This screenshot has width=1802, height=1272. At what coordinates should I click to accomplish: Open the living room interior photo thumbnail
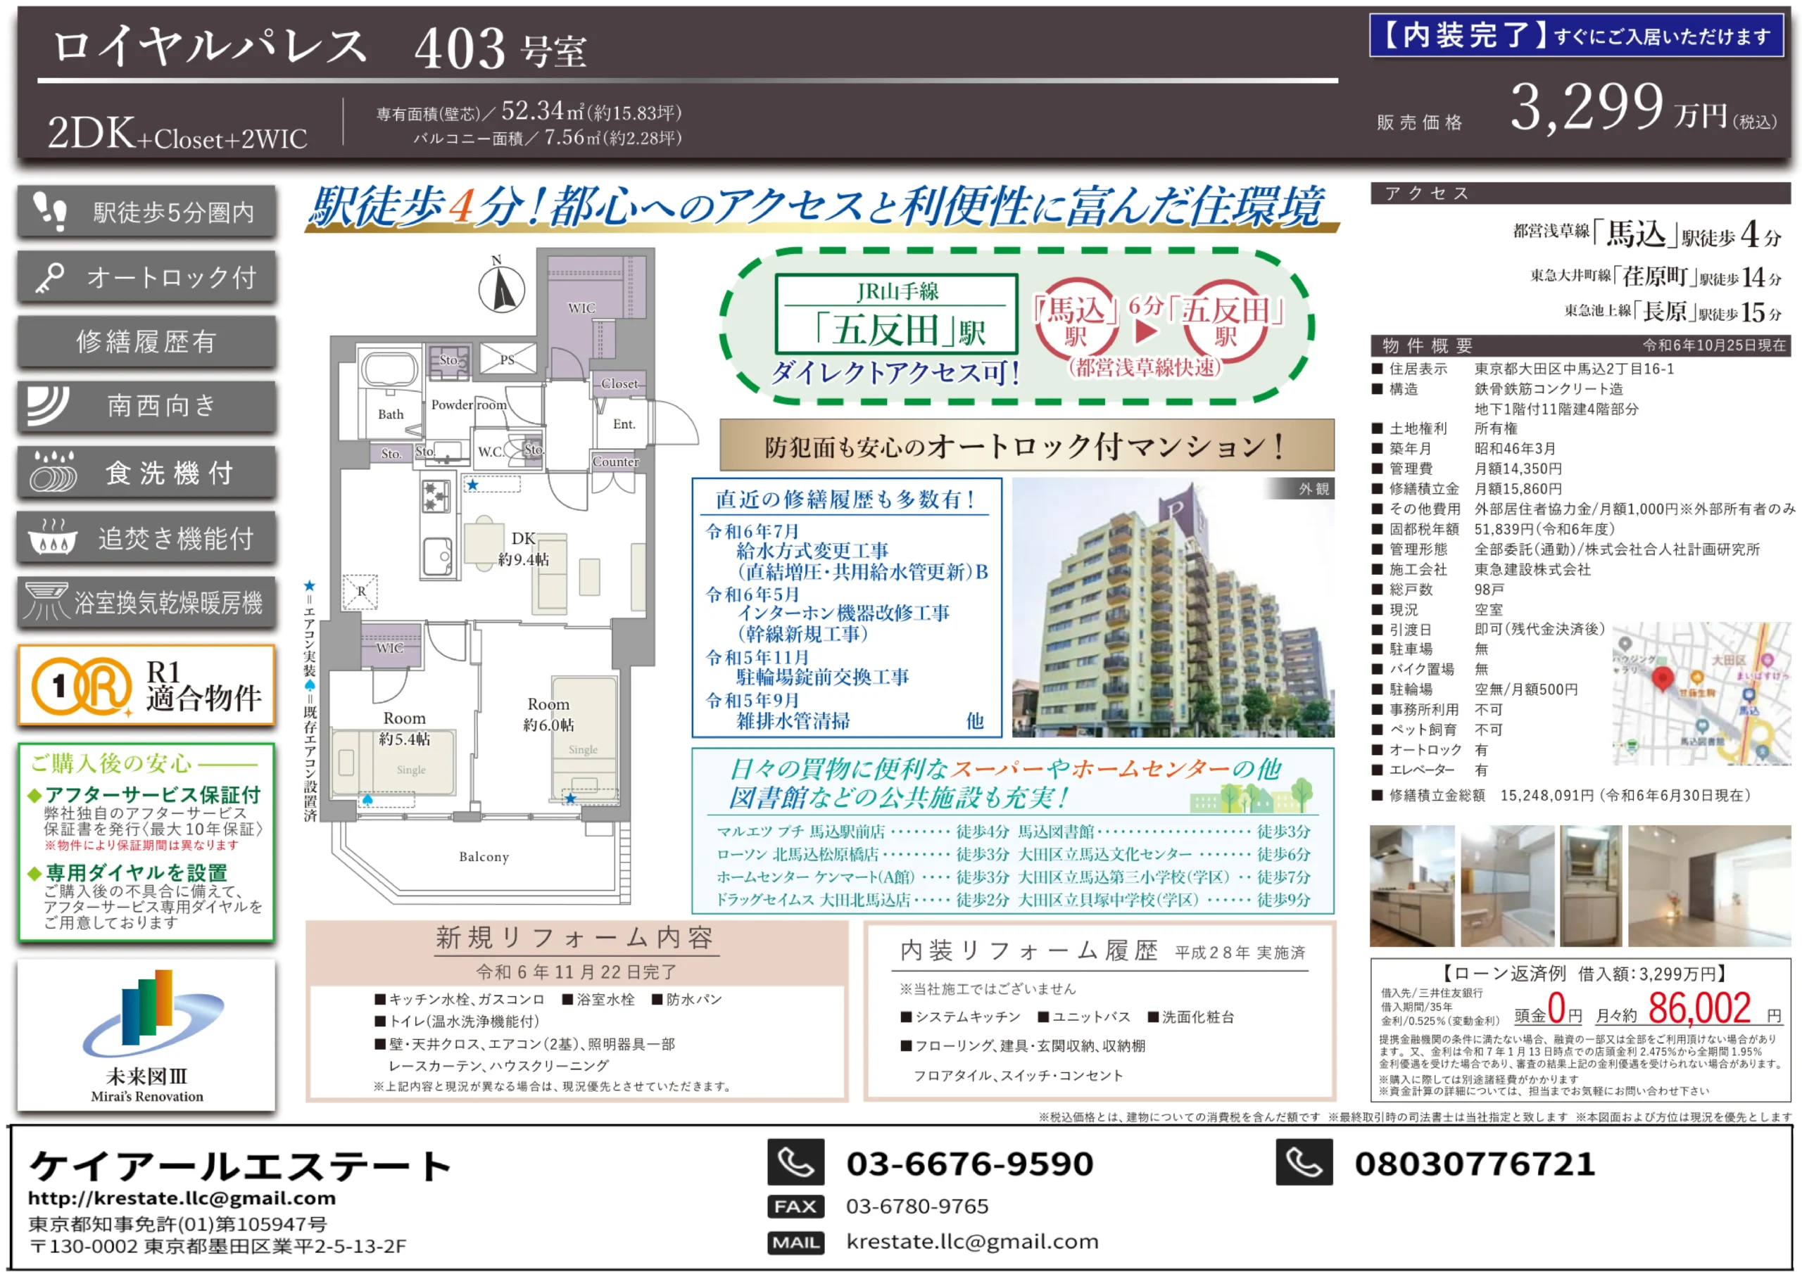tap(1709, 885)
